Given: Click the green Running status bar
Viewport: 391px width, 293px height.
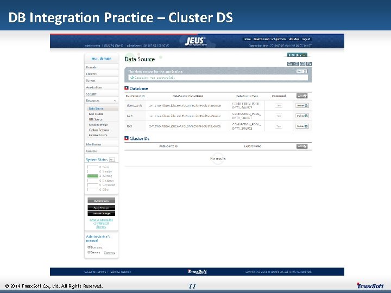Looking at the screenshot, I should [x=92, y=176].
